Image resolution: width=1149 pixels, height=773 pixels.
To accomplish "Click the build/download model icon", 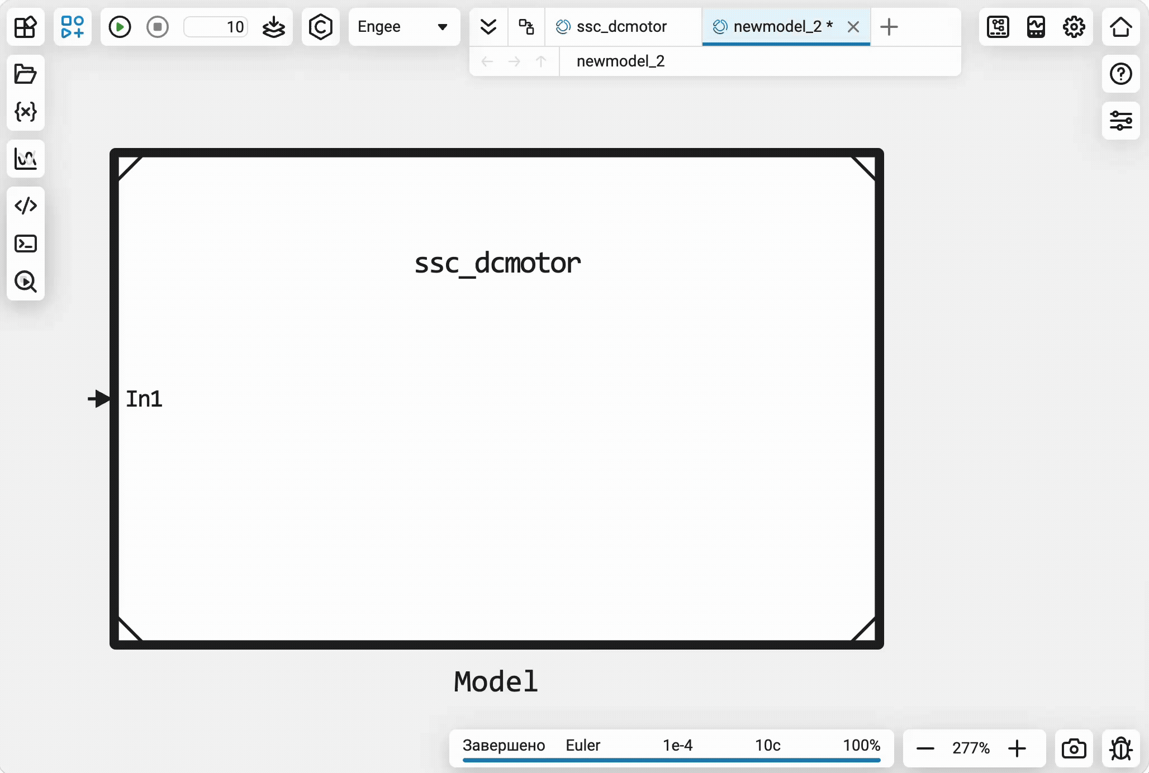I will click(x=274, y=27).
